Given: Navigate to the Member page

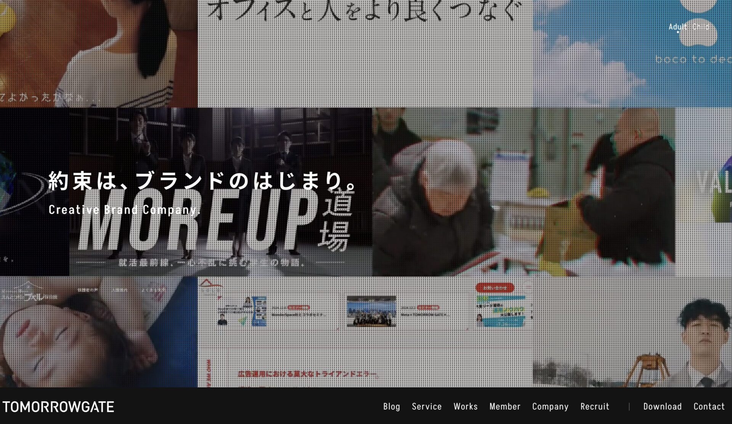Looking at the screenshot, I should coord(505,406).
